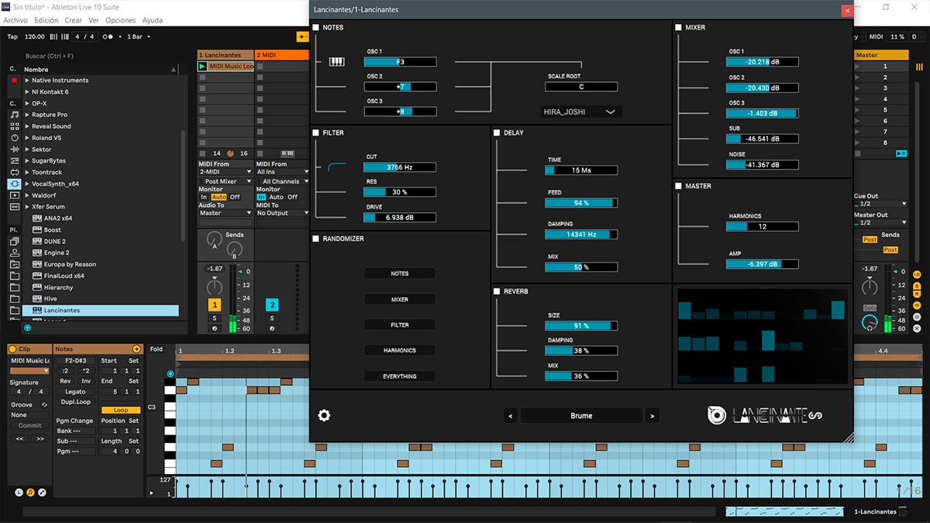Screen dimensions: 930x523
Task: Go to previous preset arrow
Action: (510, 416)
